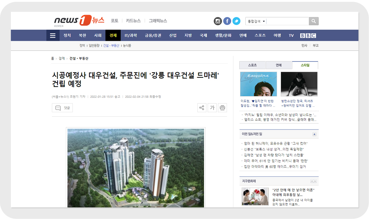
Task: Expand 이런 일&저런 일 with the plus icon
Action: tap(314, 134)
